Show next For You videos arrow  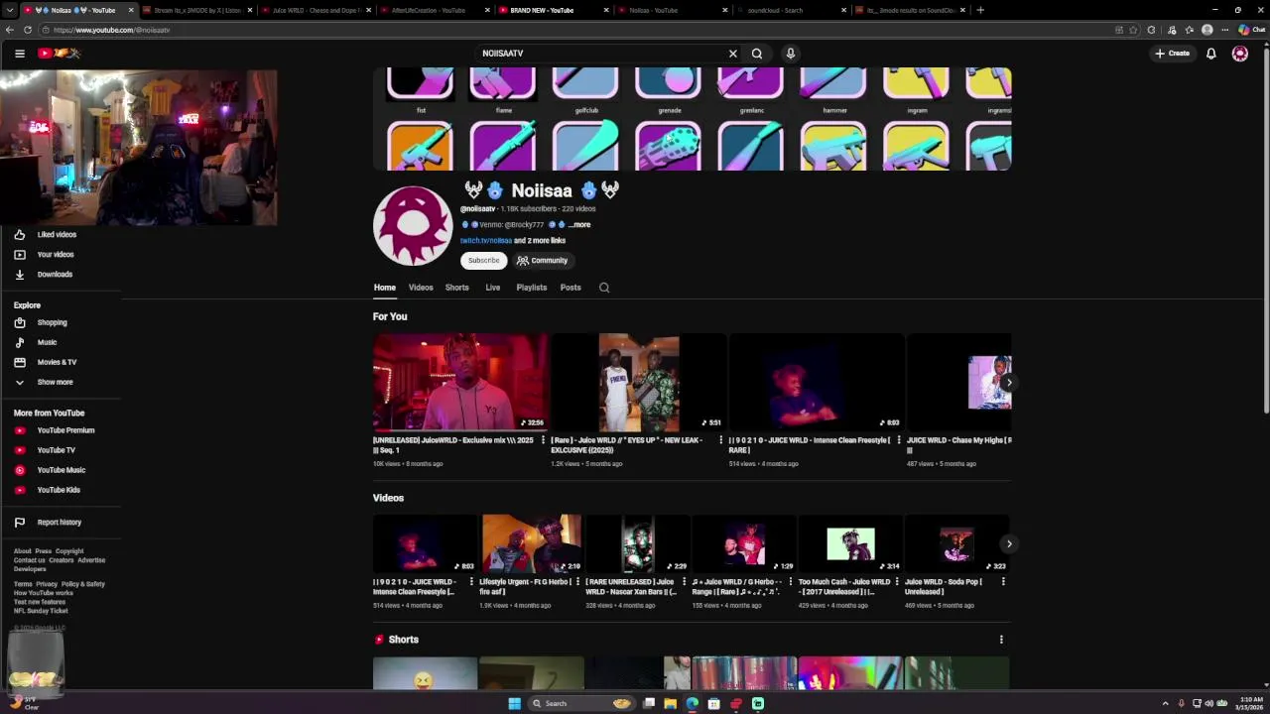pos(1009,383)
